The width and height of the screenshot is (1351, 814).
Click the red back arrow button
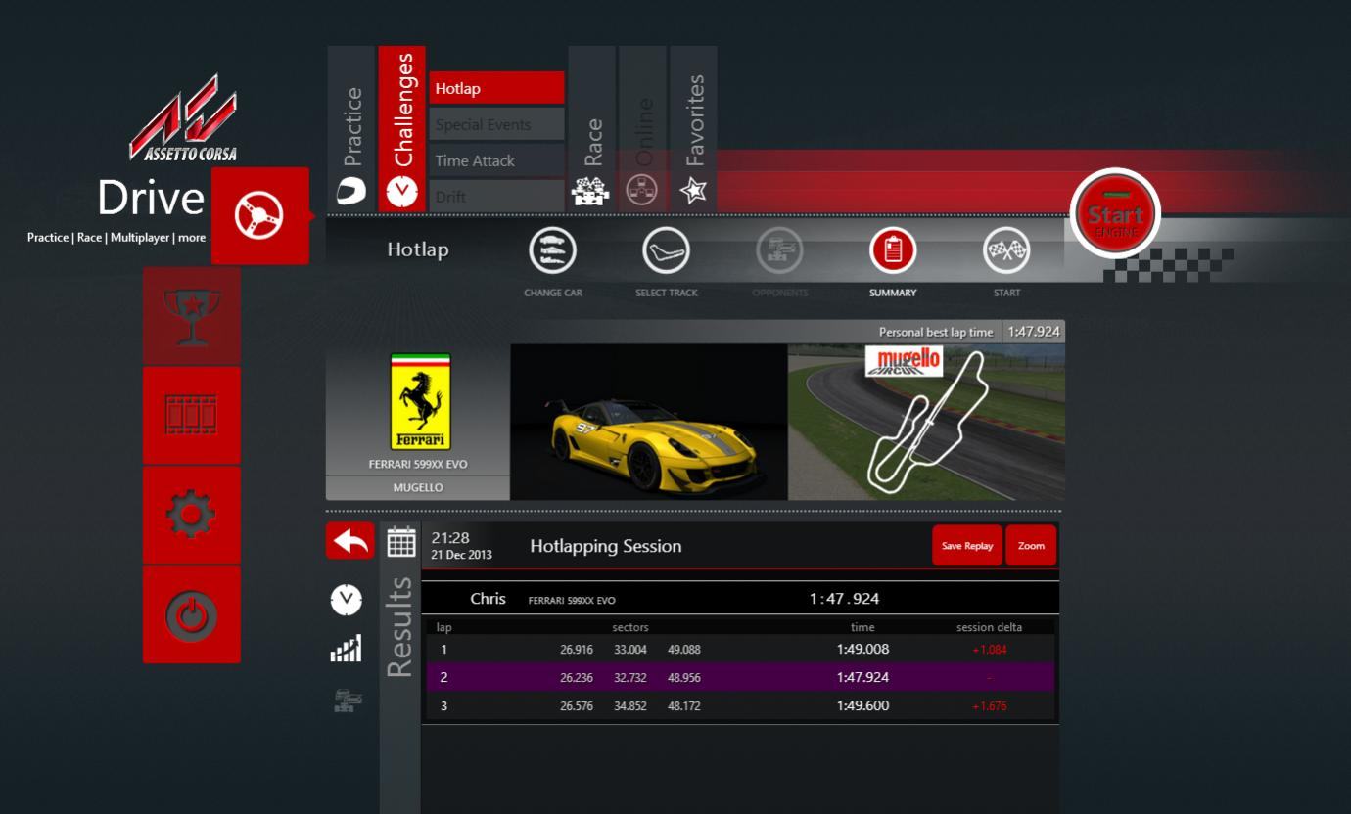coord(349,540)
